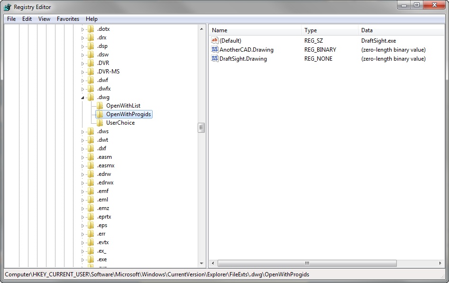Click the .dwf folder icon
This screenshot has width=449, height=283.
pos(91,80)
